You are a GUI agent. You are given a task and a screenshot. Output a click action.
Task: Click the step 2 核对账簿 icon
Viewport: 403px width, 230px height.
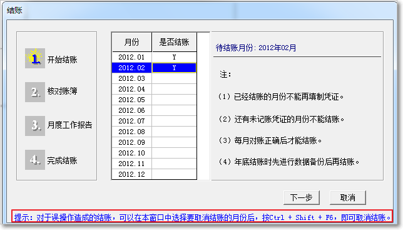pos(35,92)
